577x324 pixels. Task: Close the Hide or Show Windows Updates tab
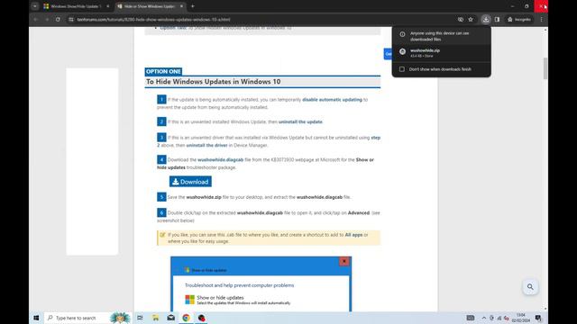pyautogui.click(x=181, y=6)
